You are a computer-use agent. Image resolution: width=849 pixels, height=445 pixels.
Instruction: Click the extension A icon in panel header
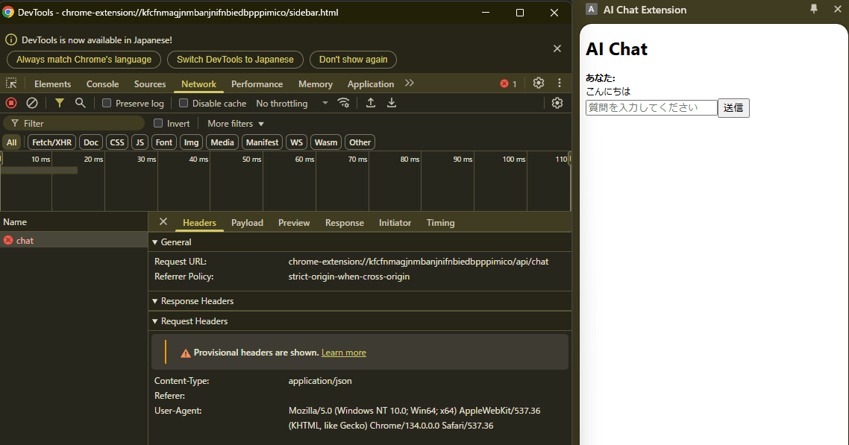[592, 9]
